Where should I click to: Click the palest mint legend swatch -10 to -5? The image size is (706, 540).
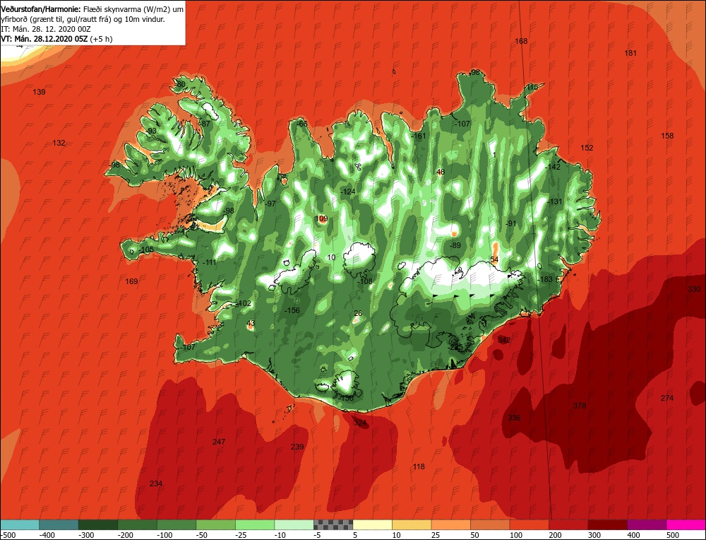(x=294, y=524)
